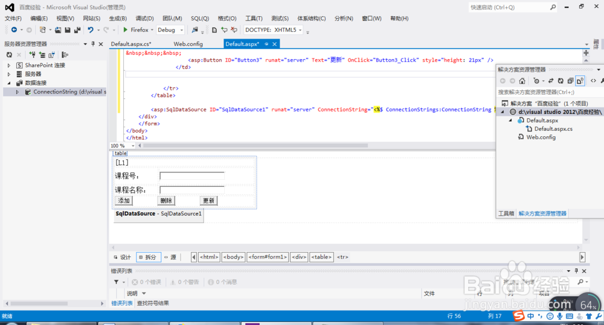Screen dimensions: 604x325
Task: Click the Sogou input method tray icon
Action: [519, 316]
